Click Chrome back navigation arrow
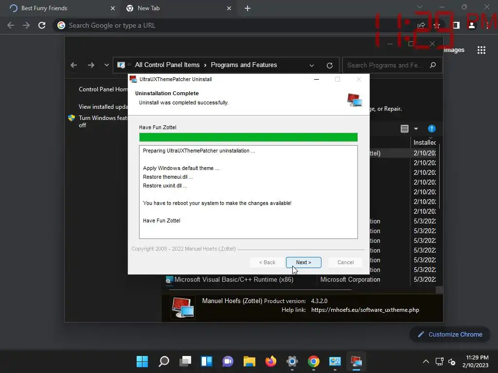Viewport: 498px width, 373px height. point(11,25)
